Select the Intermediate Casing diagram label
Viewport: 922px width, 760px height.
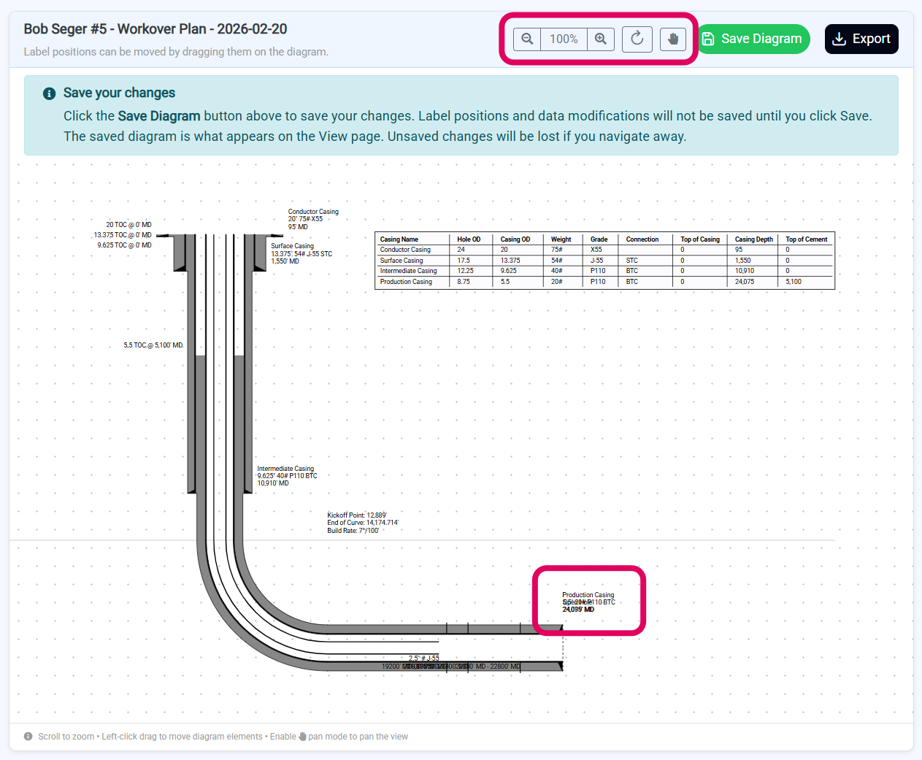point(287,476)
